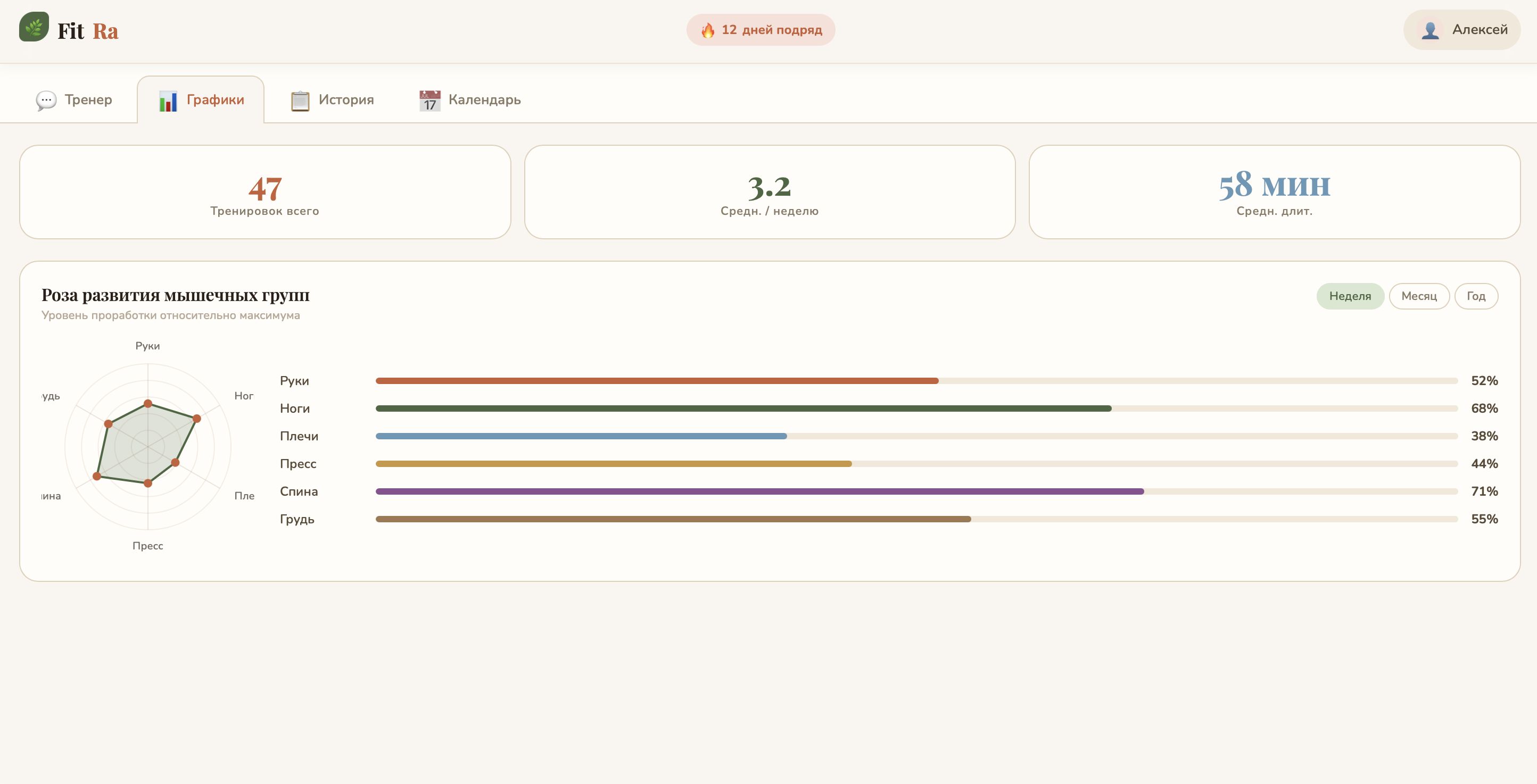This screenshot has height=784, width=1537.
Task: Click the 68% value for Ноги
Action: [1484, 408]
